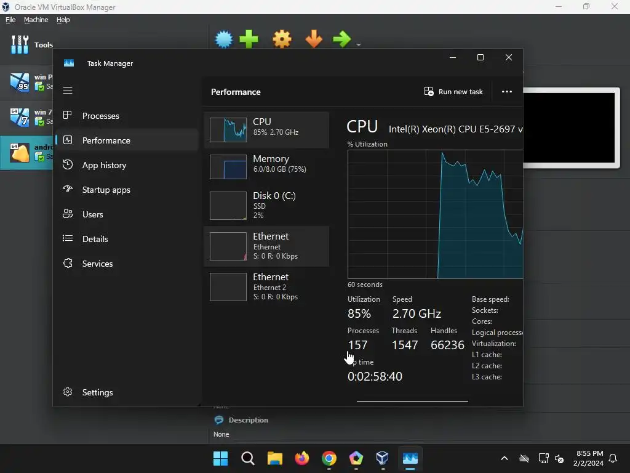The height and width of the screenshot is (473, 630).
Task: Open the Services page
Action: pyautogui.click(x=127, y=264)
